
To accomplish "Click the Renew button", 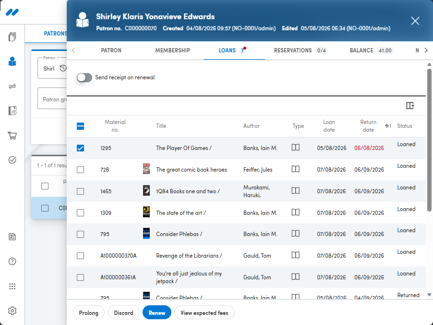I will click(157, 312).
